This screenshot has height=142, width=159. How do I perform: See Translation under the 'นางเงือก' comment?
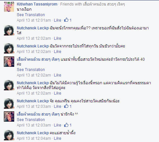pyautogui.click(x=31, y=15)
